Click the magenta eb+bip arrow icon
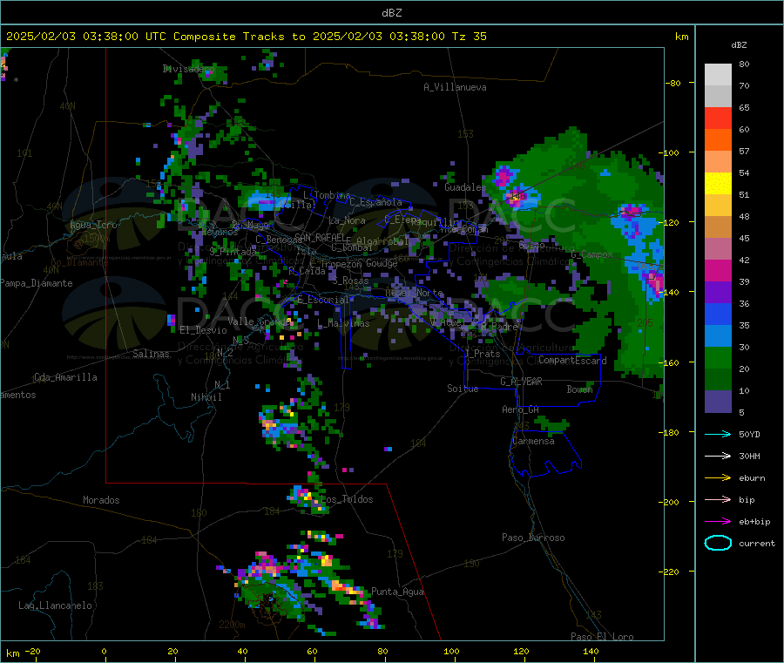The image size is (784, 663). (718, 521)
